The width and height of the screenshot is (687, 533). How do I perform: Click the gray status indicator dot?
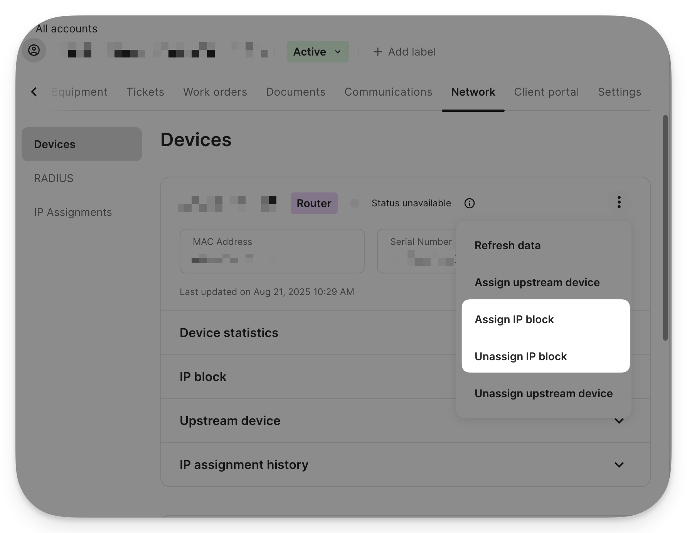coord(355,203)
